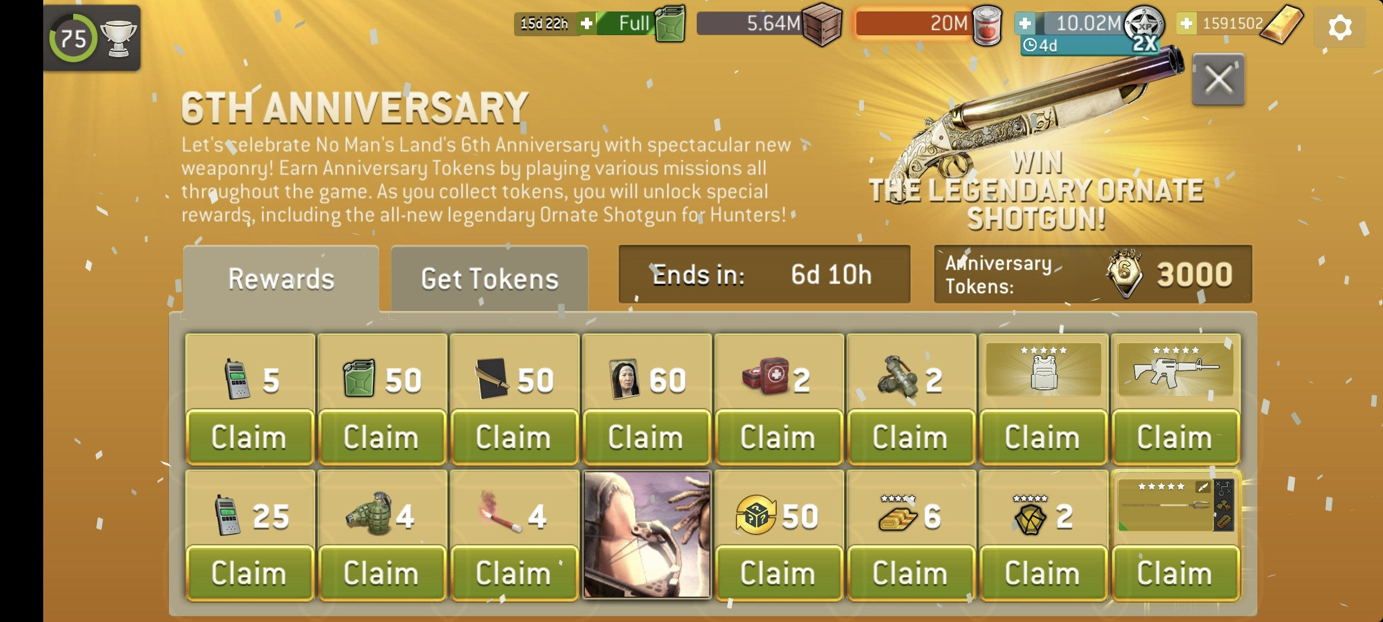The width and height of the screenshot is (1383, 622).
Task: Close the 6th Anniversary panel
Action: click(1218, 79)
